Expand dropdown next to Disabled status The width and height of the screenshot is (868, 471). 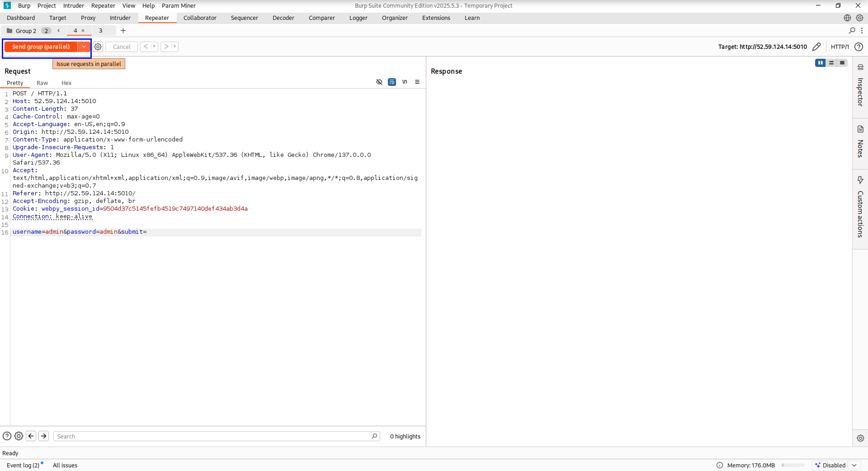[854, 465]
